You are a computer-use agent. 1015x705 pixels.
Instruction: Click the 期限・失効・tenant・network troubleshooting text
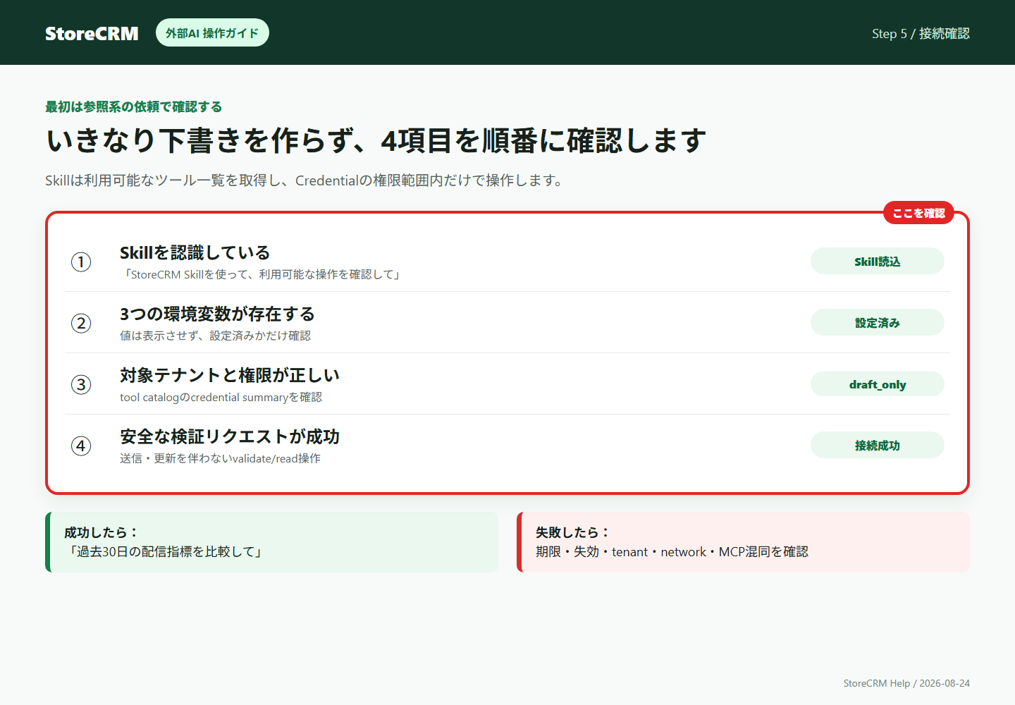[x=672, y=551]
